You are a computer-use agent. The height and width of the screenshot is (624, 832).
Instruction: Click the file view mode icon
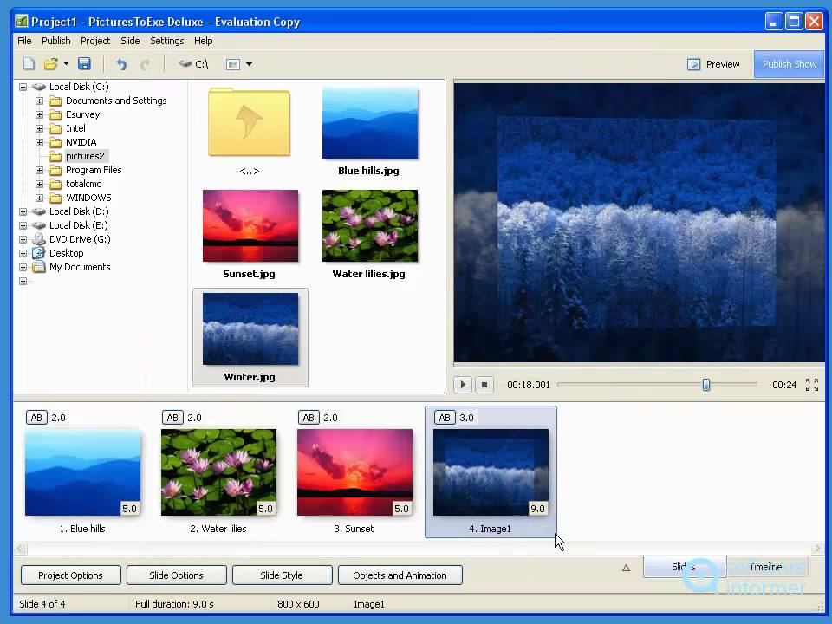[x=233, y=64]
